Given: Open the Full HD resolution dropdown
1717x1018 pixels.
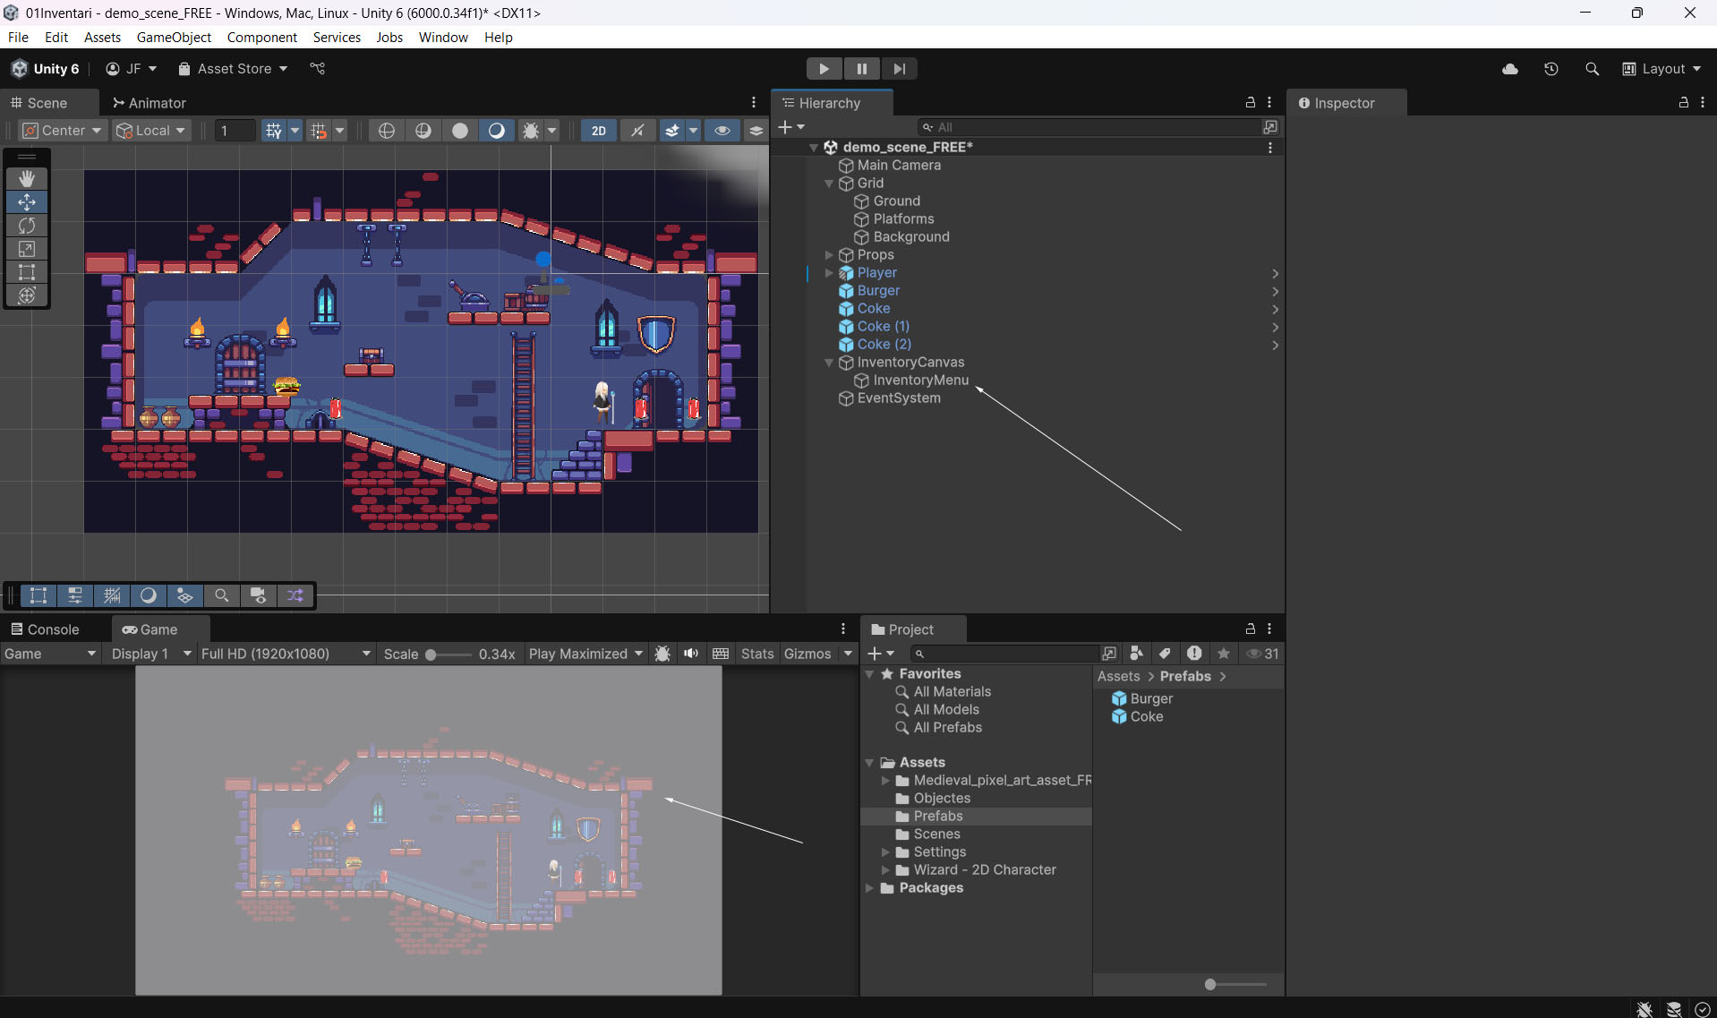Looking at the screenshot, I should point(285,654).
